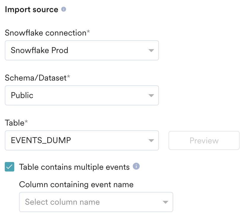Screen dimensions: 248x218
Task: Click info icon next to multiple events
Action: tap(136, 166)
